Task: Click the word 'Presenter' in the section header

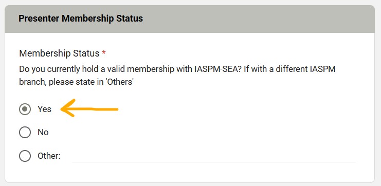Action: 39,18
